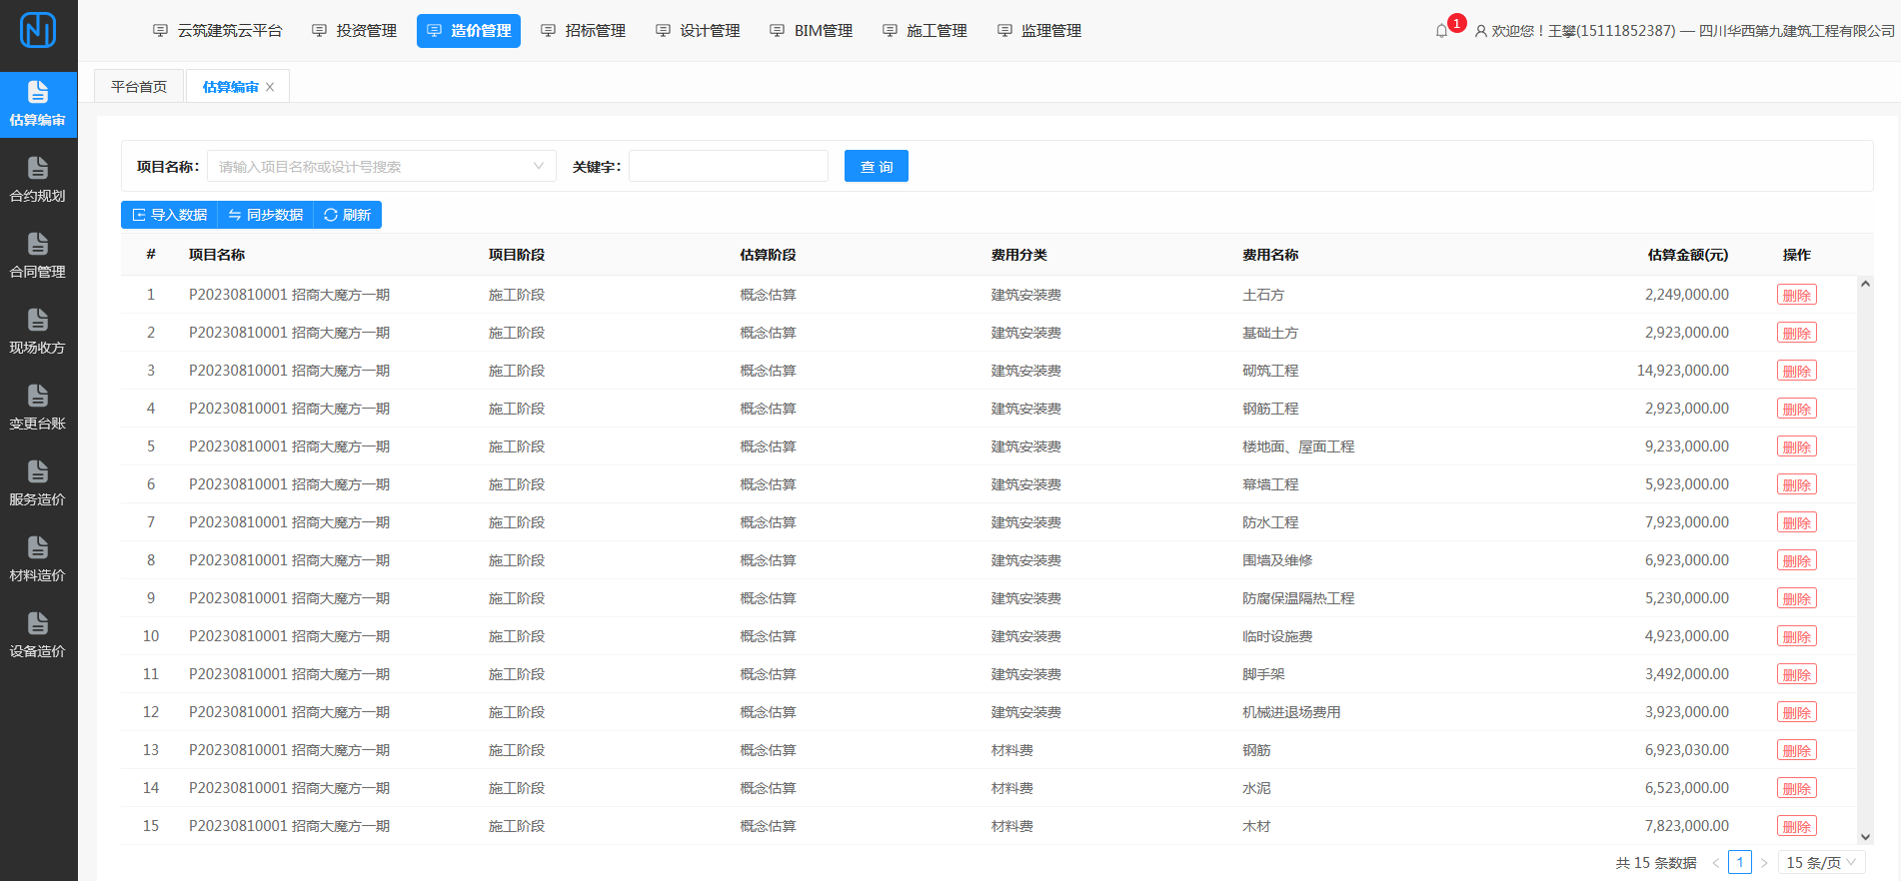
Task: Open the 投资管理 menu
Action: click(x=355, y=31)
